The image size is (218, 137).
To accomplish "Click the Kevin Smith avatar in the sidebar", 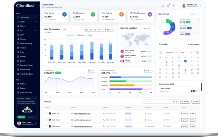I will tap(19, 123).
